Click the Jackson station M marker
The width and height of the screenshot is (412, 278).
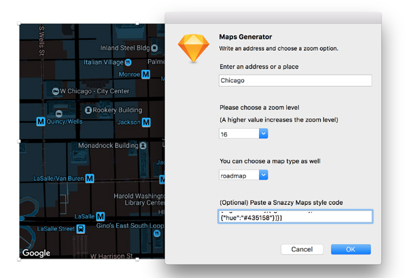(x=146, y=122)
